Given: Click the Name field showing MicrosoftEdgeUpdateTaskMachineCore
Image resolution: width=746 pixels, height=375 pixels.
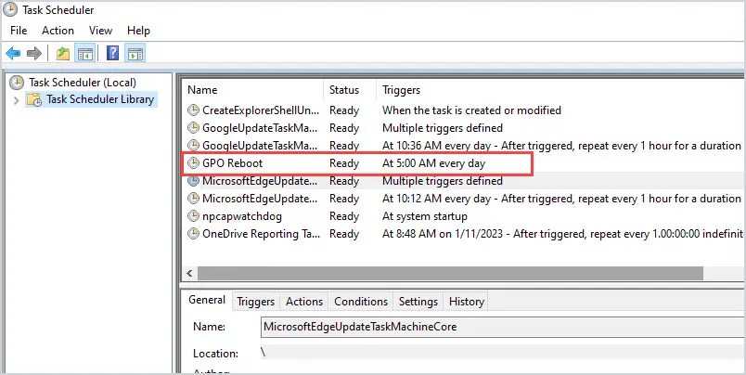Looking at the screenshot, I should point(503,327).
